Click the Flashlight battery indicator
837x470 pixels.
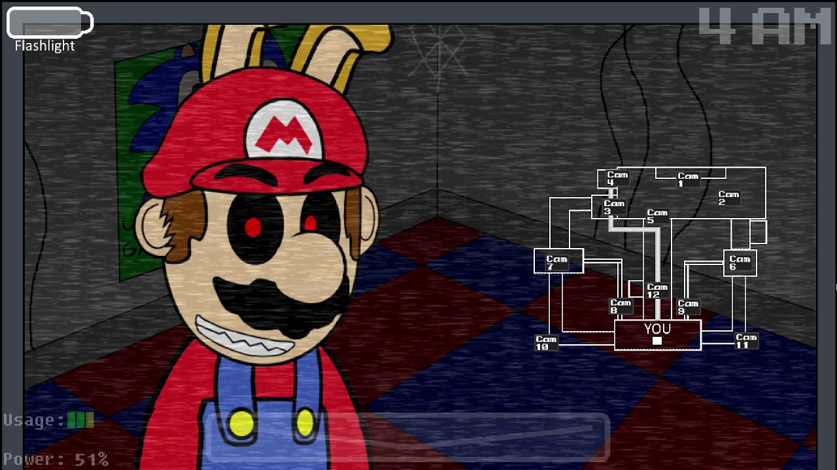pos(50,23)
